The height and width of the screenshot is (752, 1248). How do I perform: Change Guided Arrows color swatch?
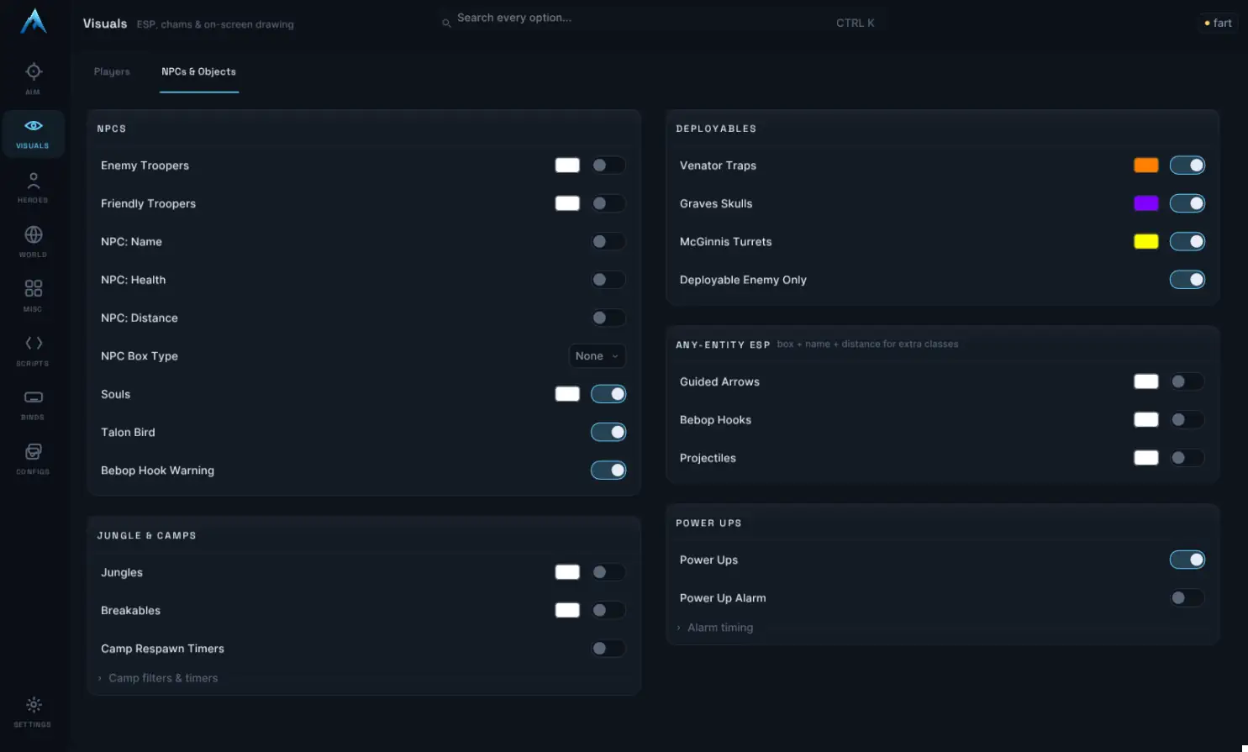tap(1146, 381)
